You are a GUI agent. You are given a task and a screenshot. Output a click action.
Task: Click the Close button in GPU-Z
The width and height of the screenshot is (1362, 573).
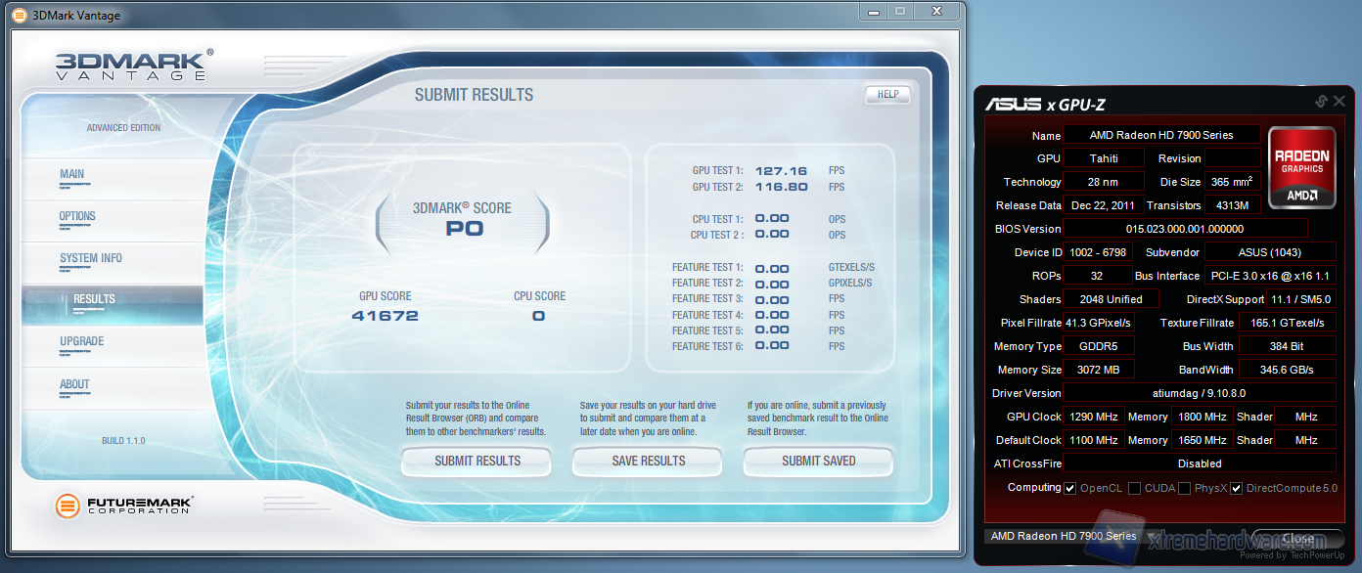(1298, 539)
